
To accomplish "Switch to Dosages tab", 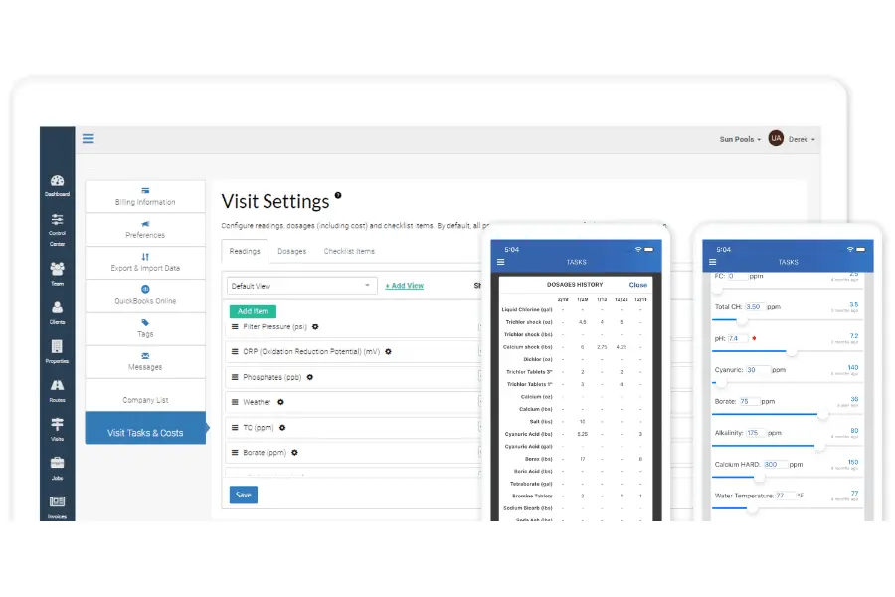I will 291,251.
